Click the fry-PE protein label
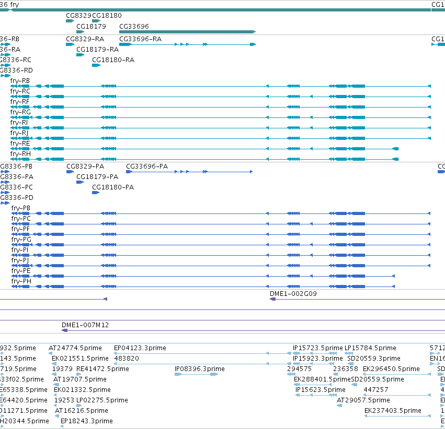The width and height of the screenshot is (445, 429). (x=21, y=271)
